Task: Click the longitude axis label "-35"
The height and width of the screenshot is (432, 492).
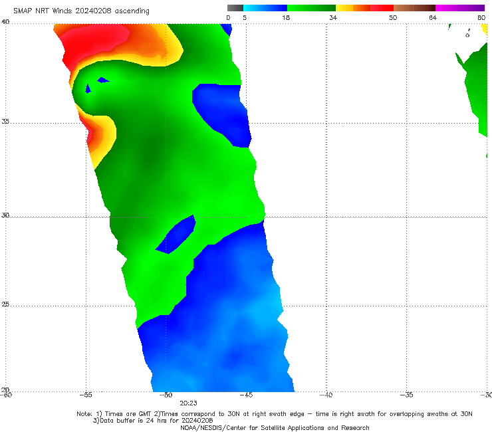Action: [x=406, y=395]
